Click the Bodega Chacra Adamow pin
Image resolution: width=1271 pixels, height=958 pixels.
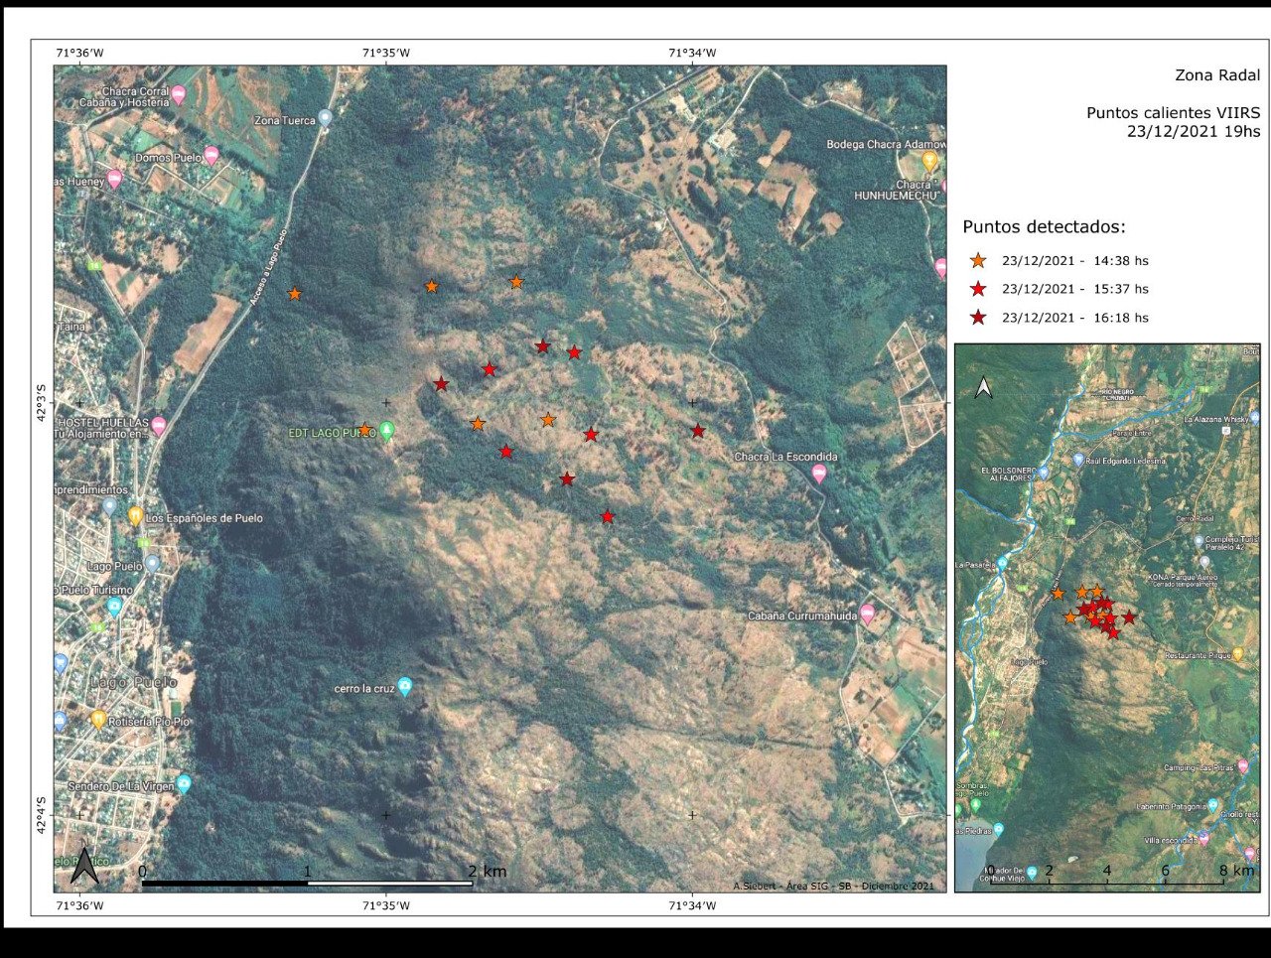coord(929,160)
